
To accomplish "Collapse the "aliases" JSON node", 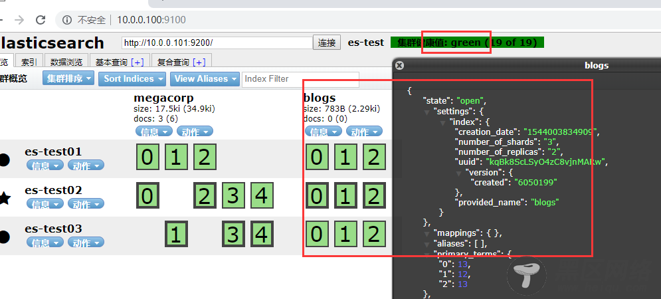I will pyautogui.click(x=427, y=243).
